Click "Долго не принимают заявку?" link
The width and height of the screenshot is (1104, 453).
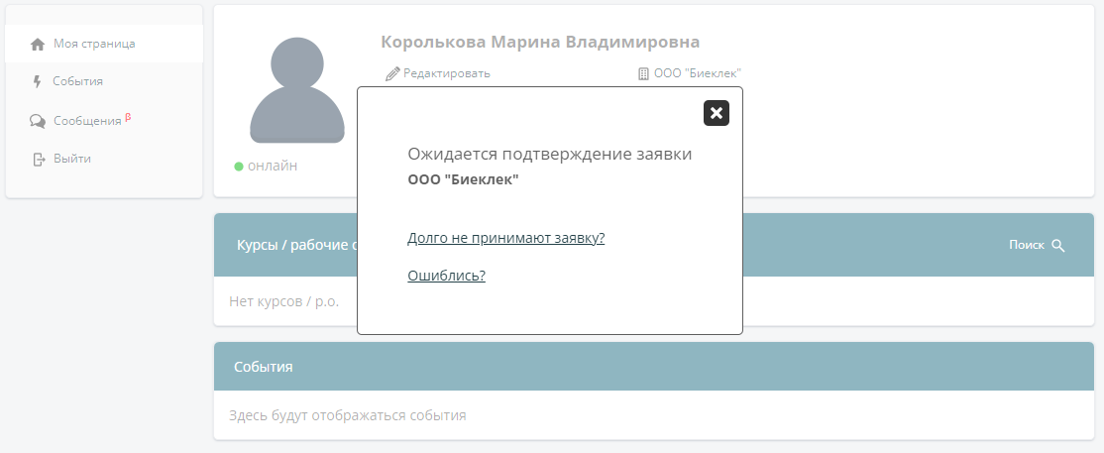tap(505, 238)
